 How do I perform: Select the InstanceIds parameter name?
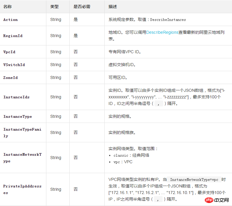[x=16, y=97]
